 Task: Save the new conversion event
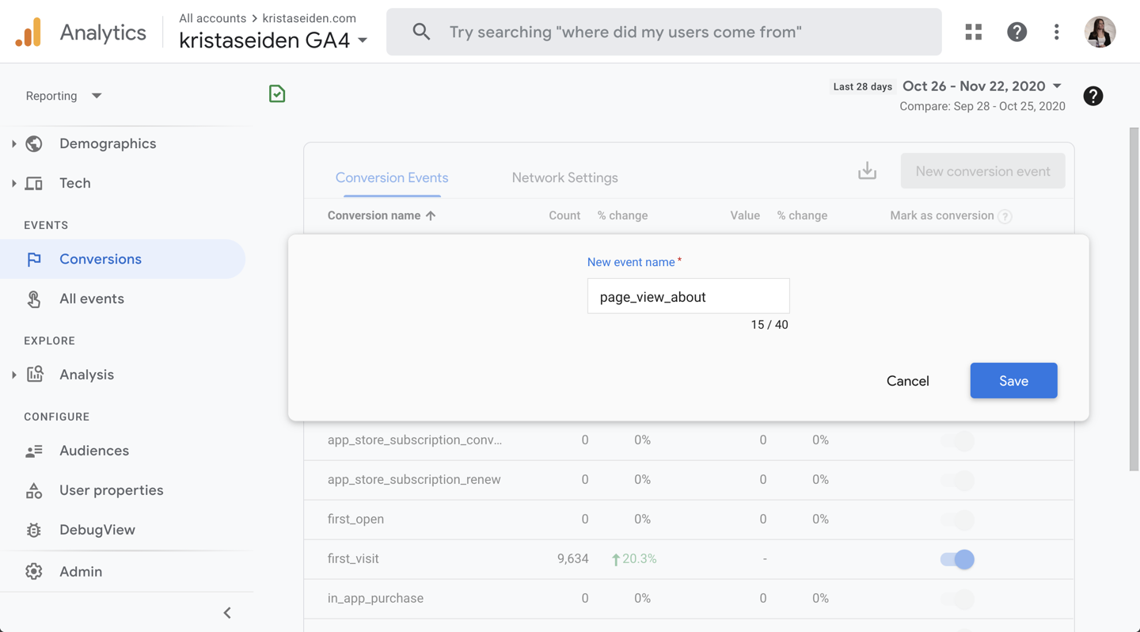[x=1013, y=381]
